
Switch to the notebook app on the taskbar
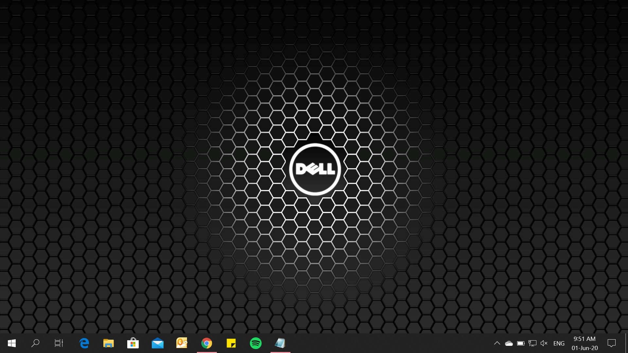[280, 343]
